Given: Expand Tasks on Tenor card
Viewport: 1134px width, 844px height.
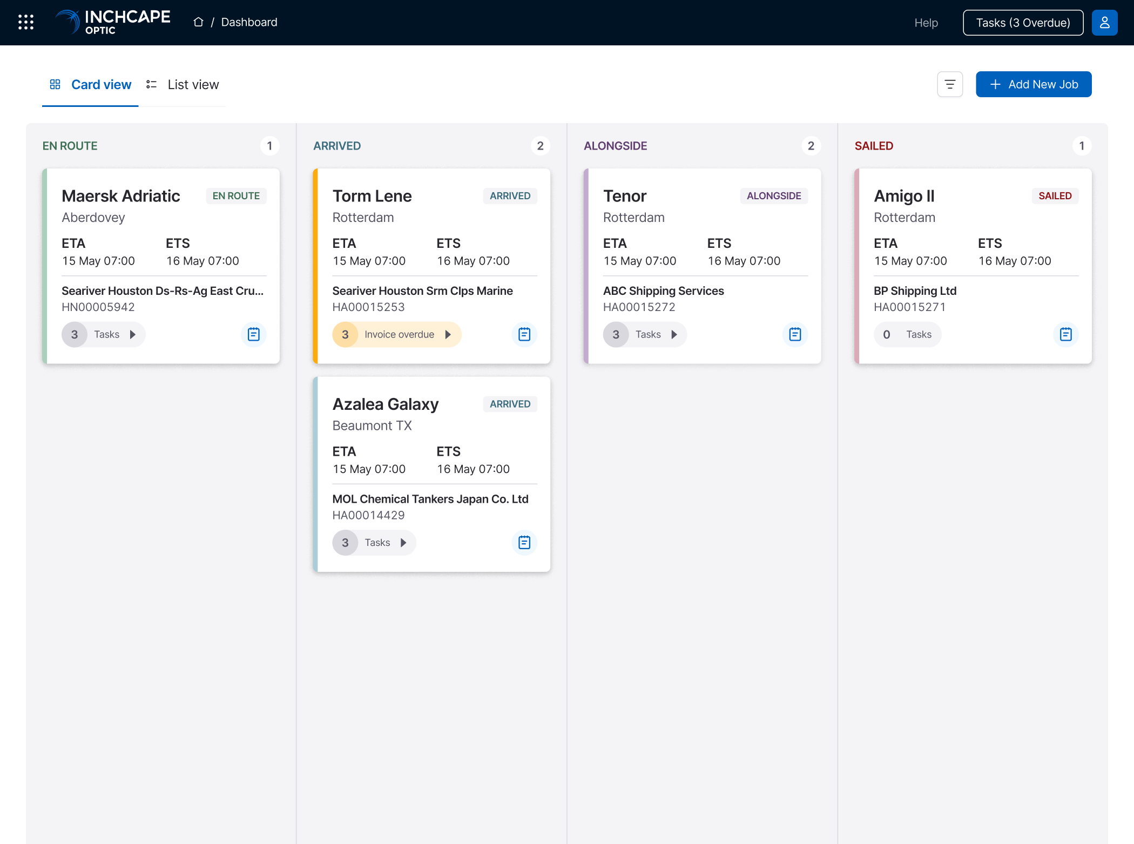Looking at the screenshot, I should [645, 334].
